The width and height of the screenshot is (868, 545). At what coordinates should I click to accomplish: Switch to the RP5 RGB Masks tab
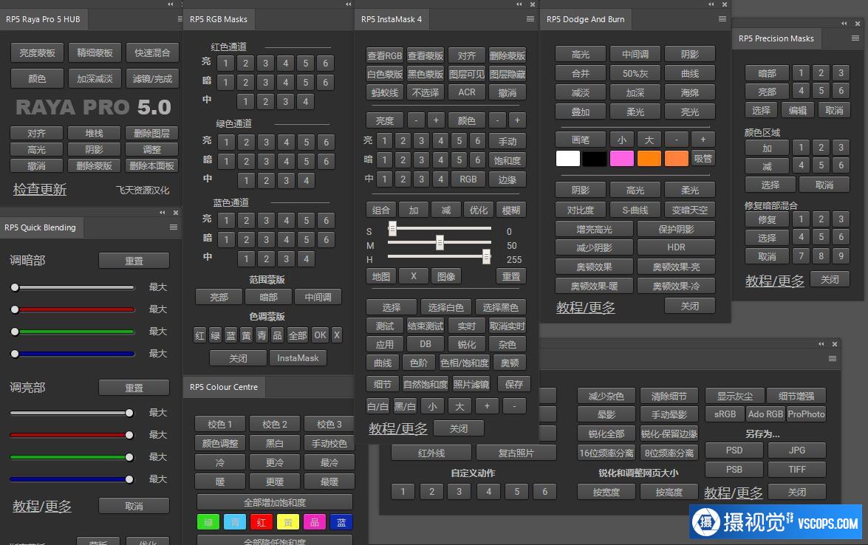(219, 19)
